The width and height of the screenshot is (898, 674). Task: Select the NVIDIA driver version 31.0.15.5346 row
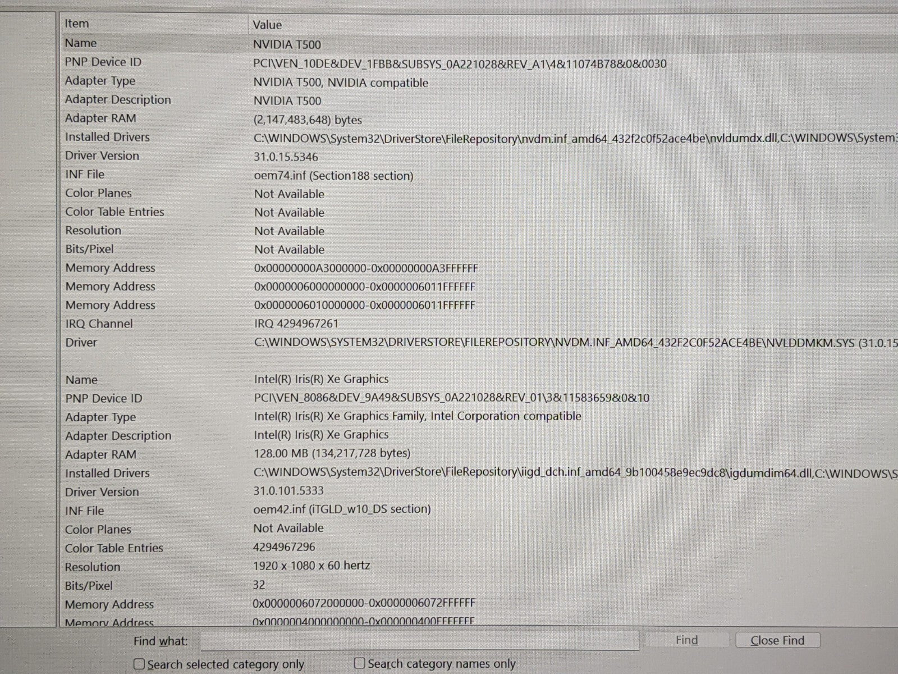(286, 157)
